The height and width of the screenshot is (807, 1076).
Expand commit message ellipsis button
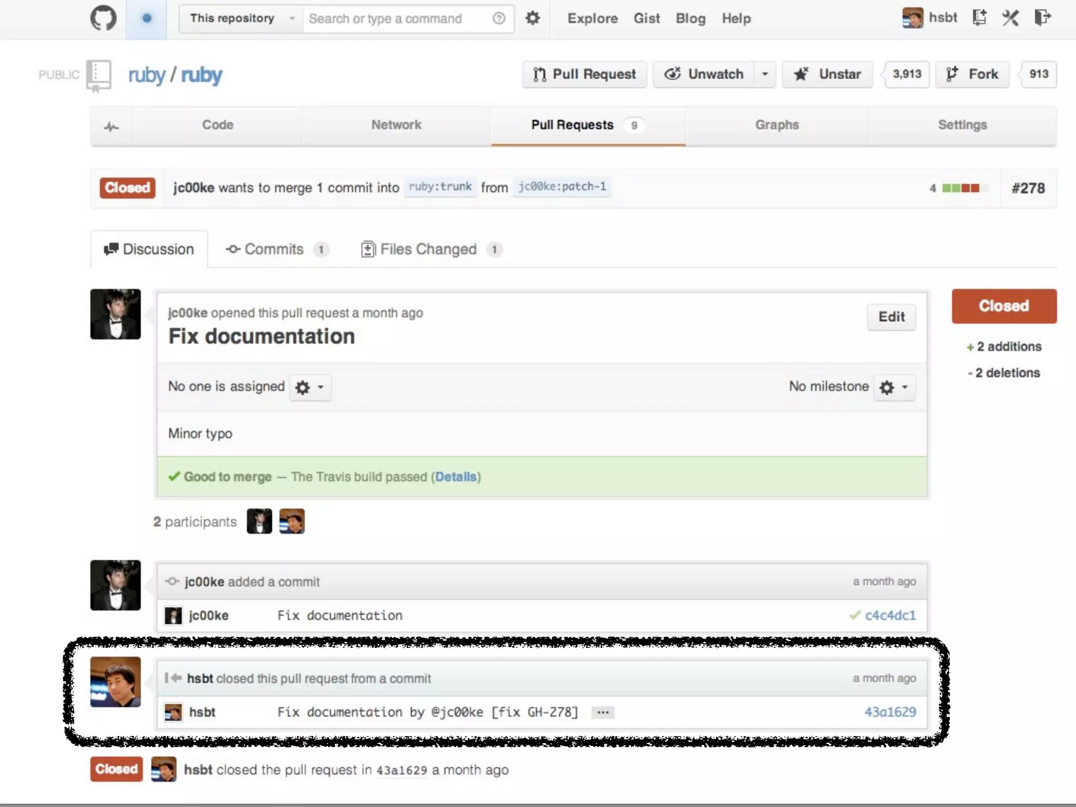[x=603, y=712]
